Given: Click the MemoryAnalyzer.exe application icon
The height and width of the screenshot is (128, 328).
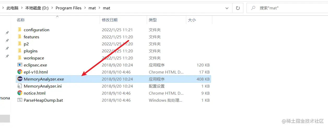Looking at the screenshot, I should point(20,79).
